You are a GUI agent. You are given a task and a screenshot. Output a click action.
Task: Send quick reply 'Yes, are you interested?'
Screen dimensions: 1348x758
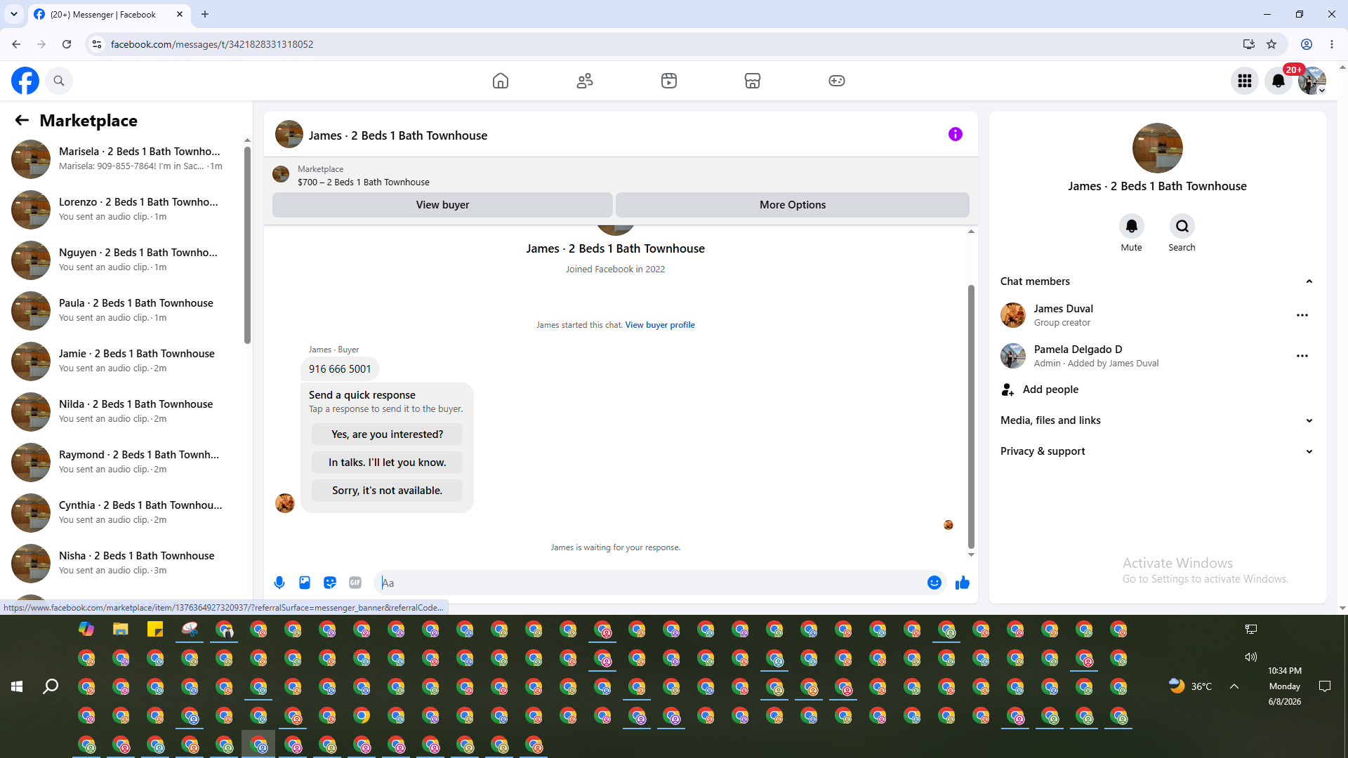click(388, 434)
